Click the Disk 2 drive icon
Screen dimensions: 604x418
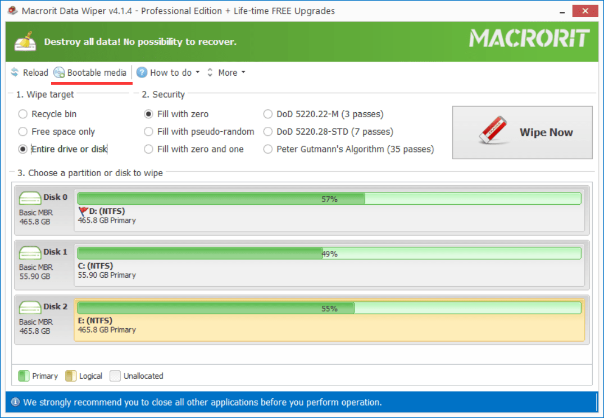pyautogui.click(x=30, y=307)
